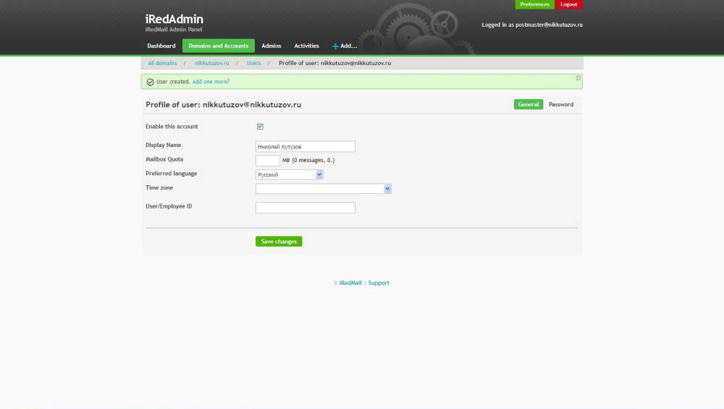
Task: Open Preferences at the top
Action: 535,4
